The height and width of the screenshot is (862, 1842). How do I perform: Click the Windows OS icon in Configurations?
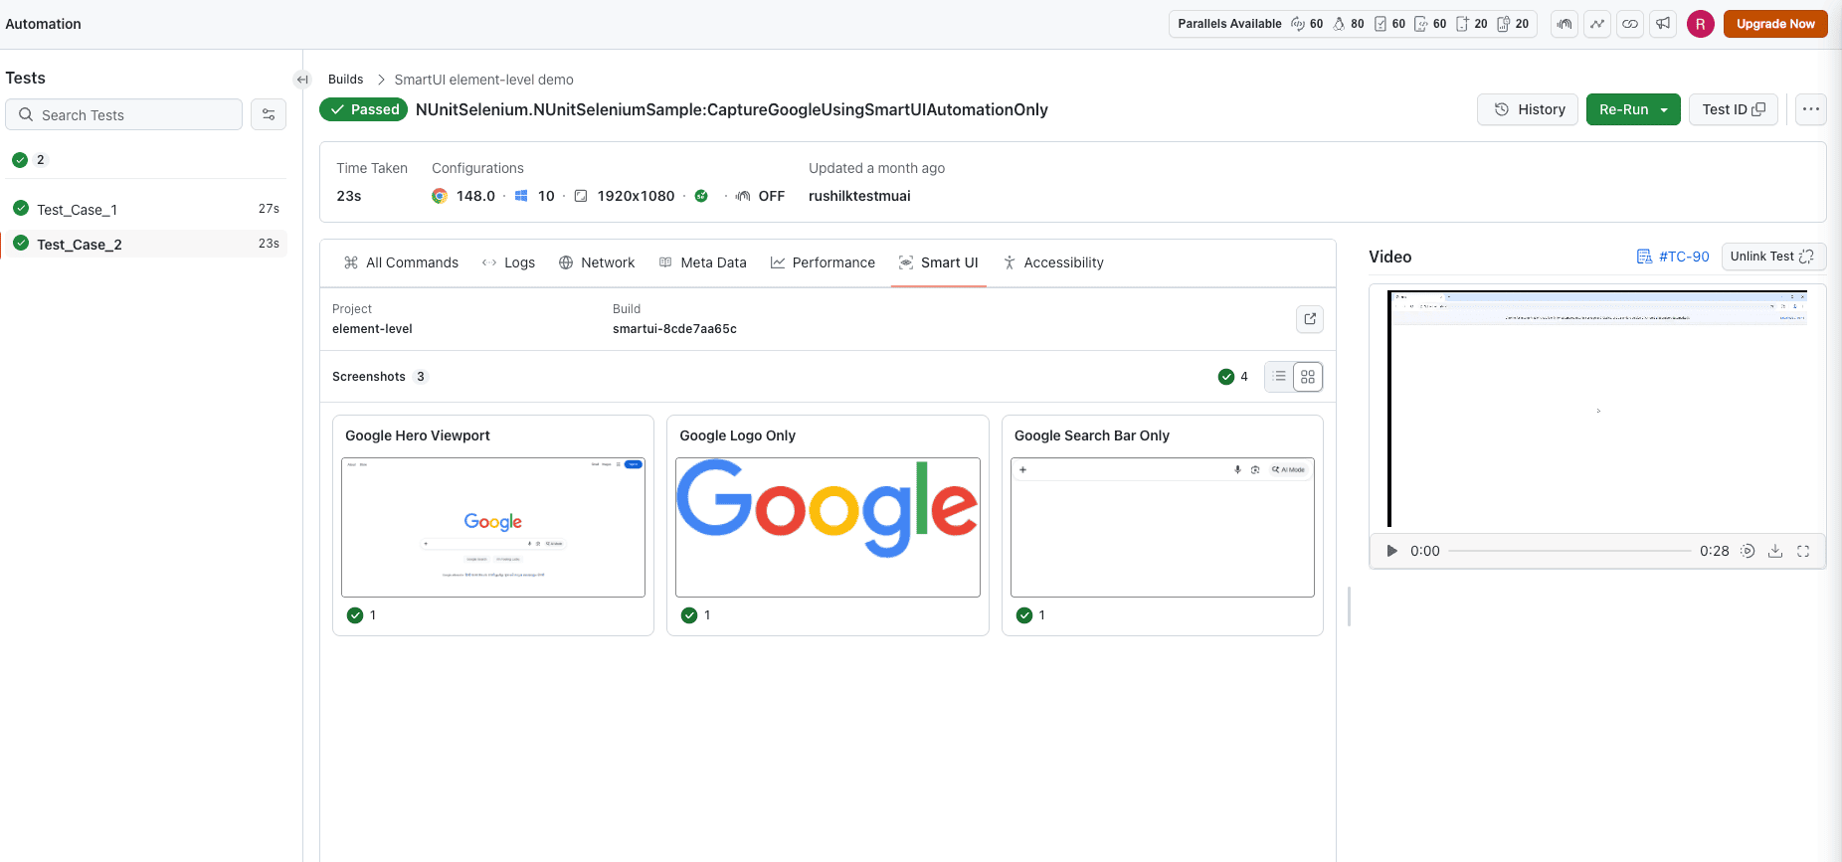click(521, 196)
